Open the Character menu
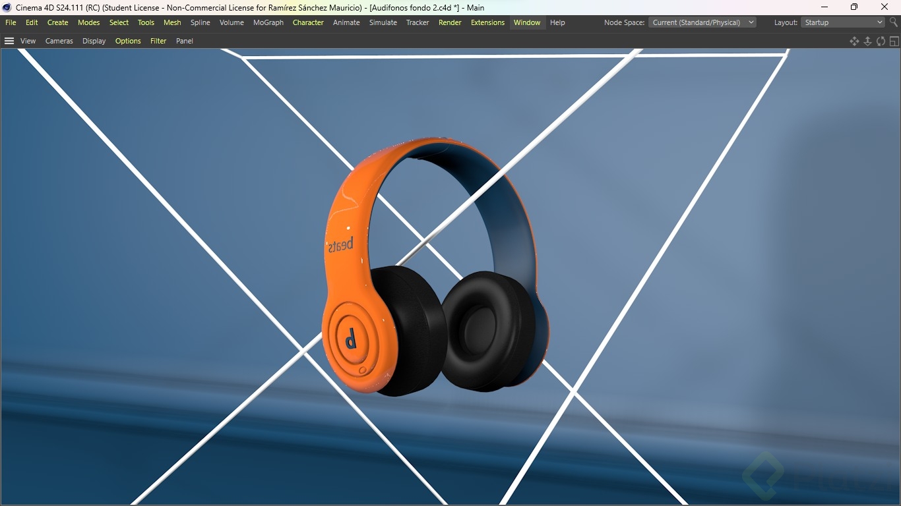 308,22
